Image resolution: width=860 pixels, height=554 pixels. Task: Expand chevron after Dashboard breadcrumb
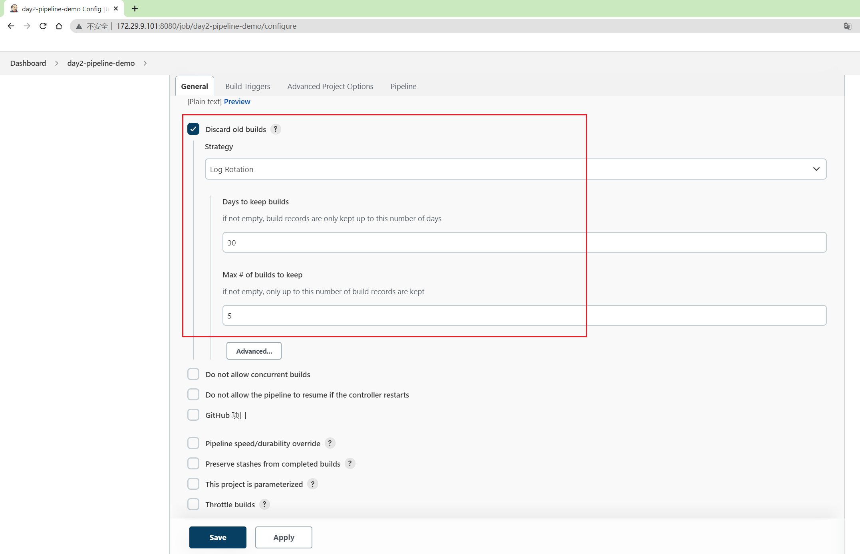point(57,63)
